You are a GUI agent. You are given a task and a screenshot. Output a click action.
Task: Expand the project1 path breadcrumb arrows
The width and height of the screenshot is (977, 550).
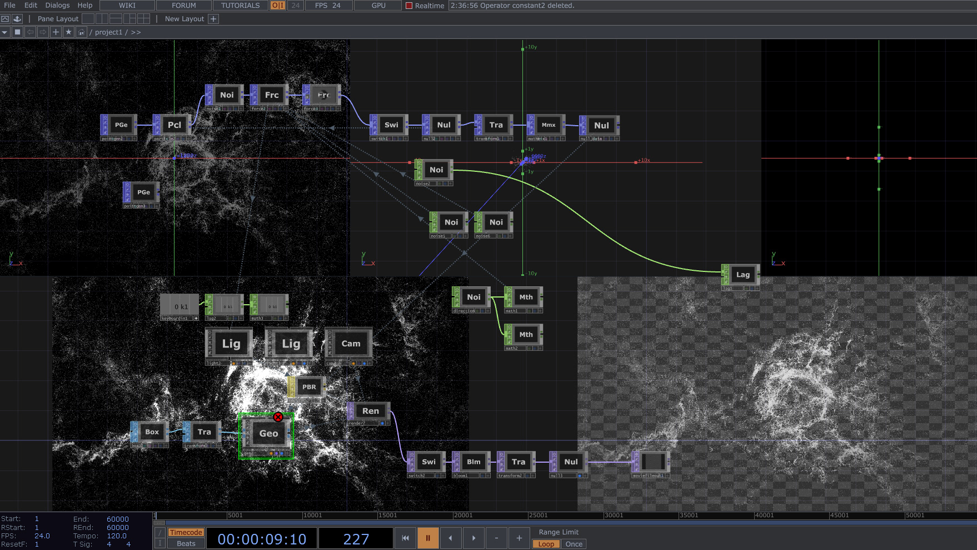click(136, 32)
